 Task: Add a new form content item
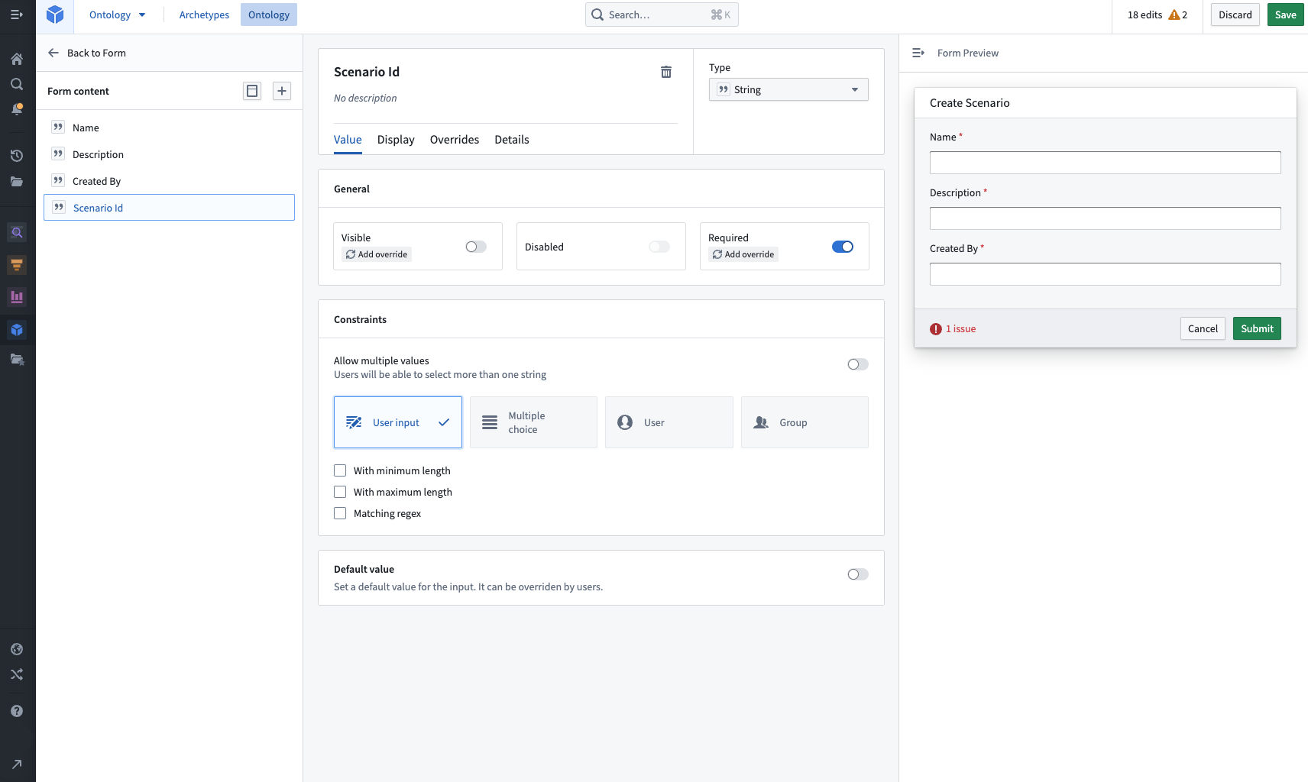[282, 91]
